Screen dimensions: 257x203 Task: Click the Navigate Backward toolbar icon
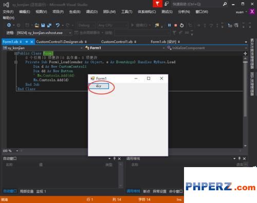[9, 25]
